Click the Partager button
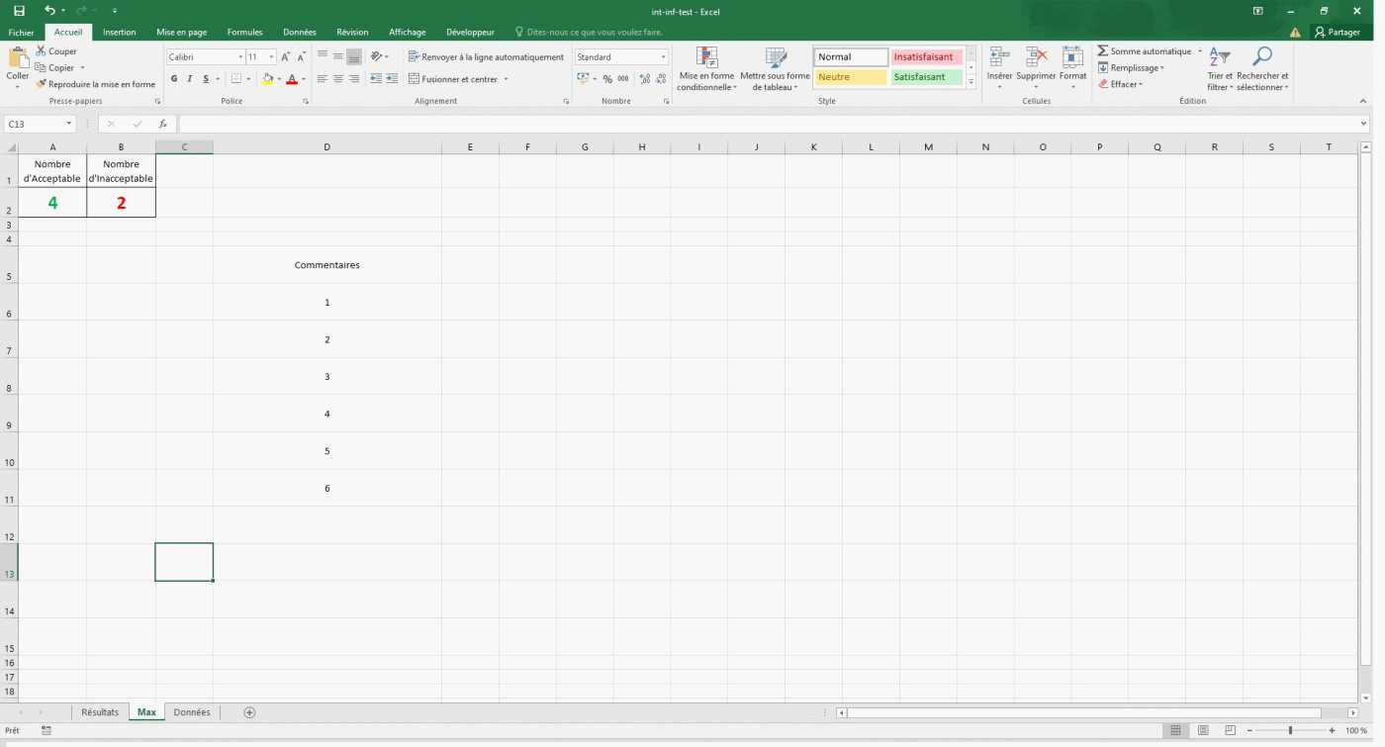Viewport: 1385px width, 747px height. tap(1337, 33)
